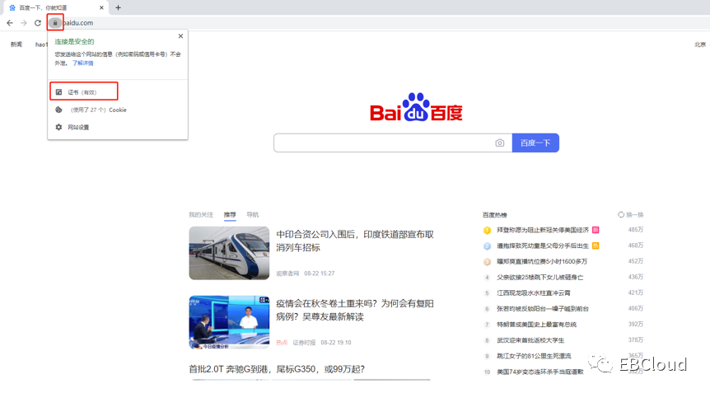Click the 了解详情 link in popup

tap(82, 63)
